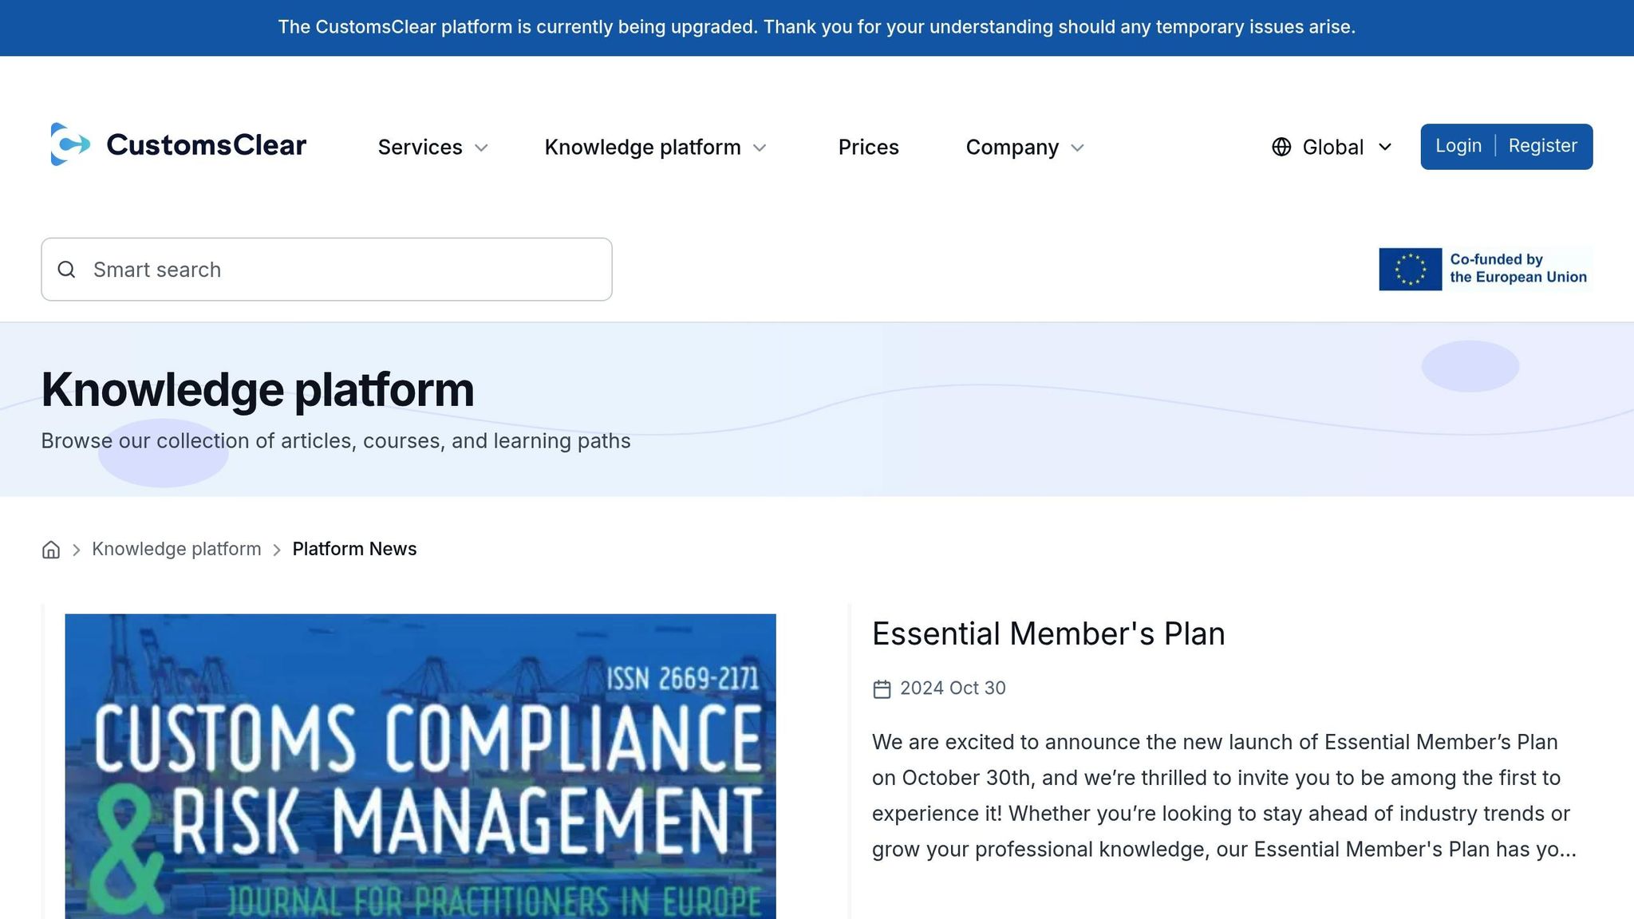Click the home breadcrumb icon

pyautogui.click(x=51, y=550)
